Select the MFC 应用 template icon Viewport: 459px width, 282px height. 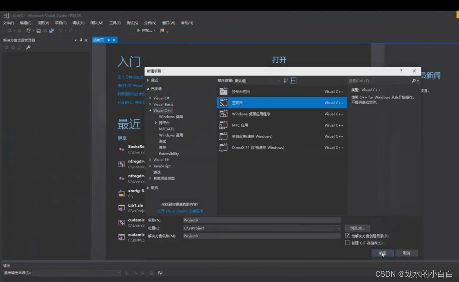tap(223, 125)
